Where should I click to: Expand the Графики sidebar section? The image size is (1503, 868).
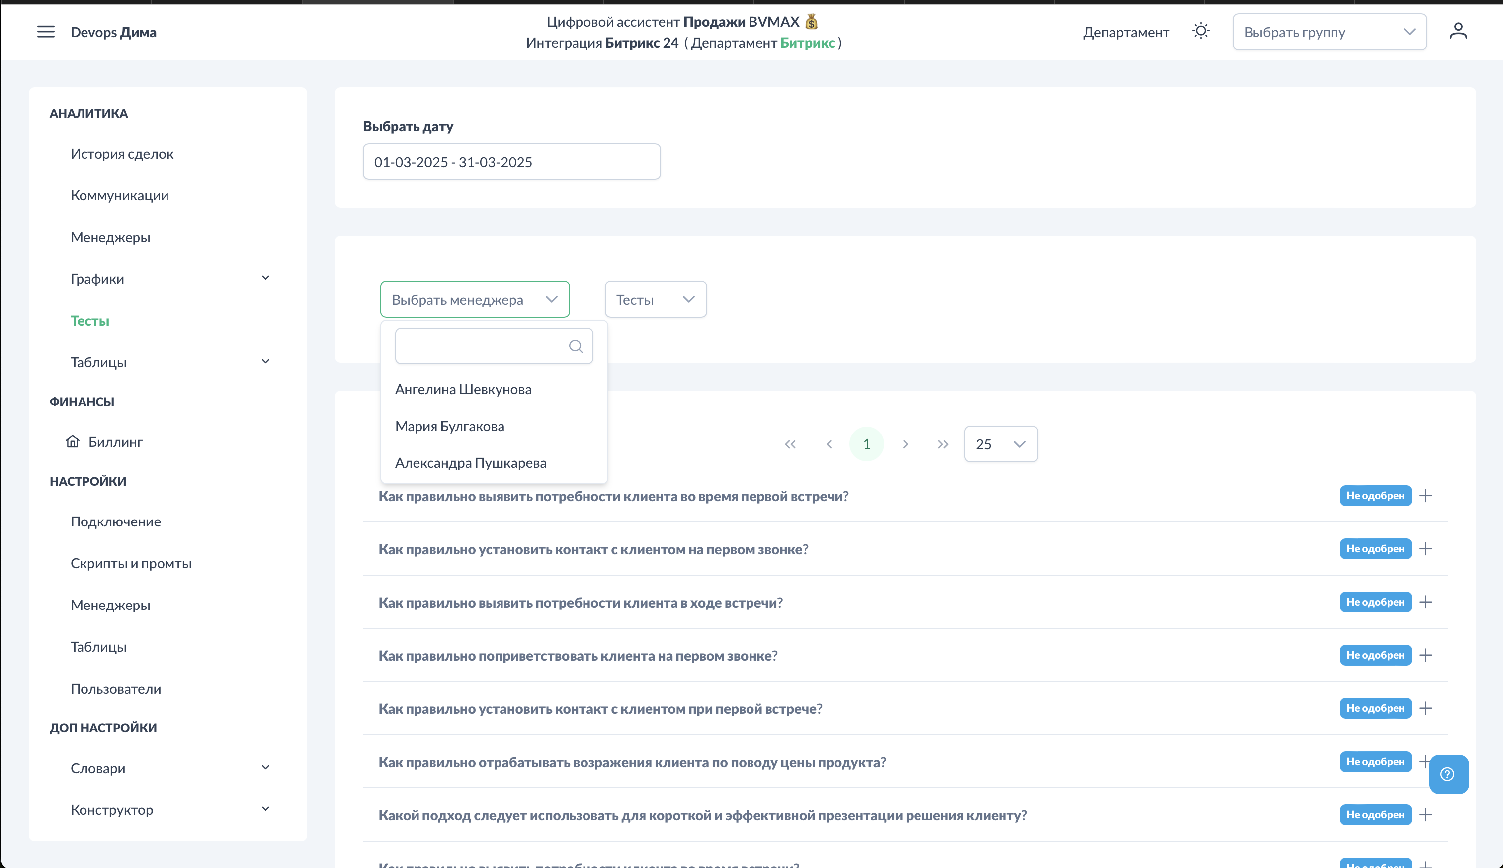coord(265,278)
